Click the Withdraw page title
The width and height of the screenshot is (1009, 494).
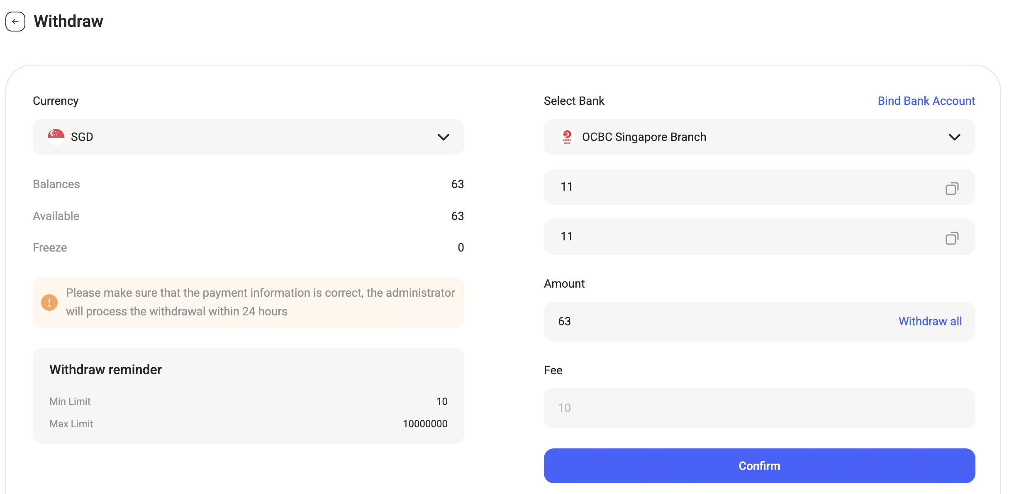coord(68,22)
